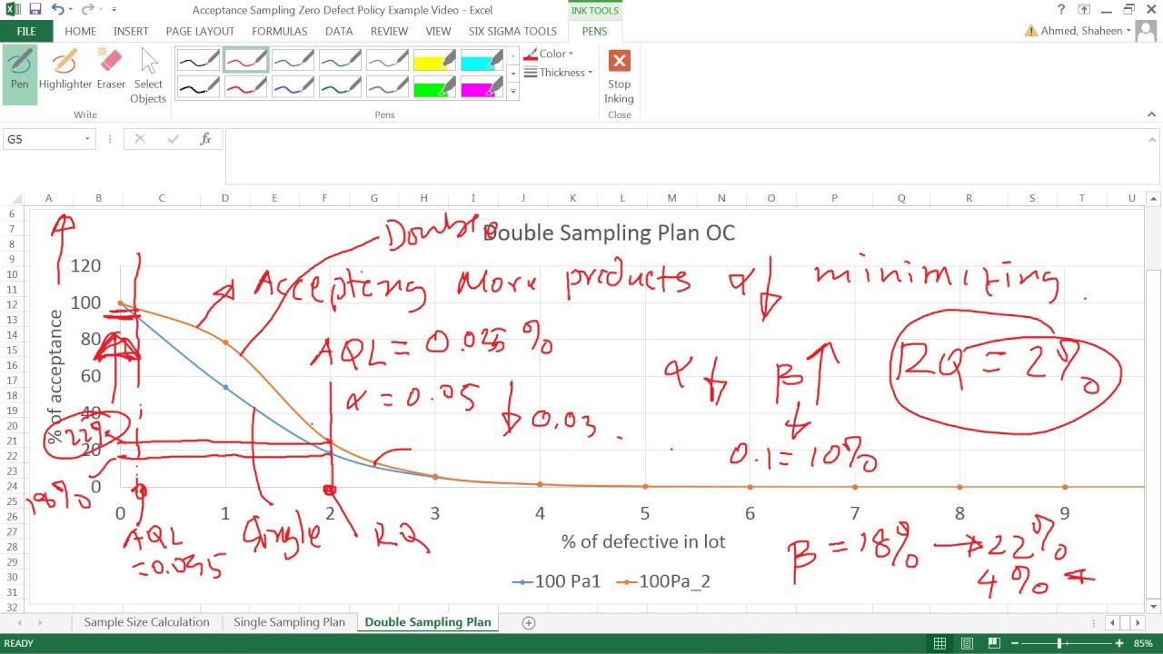
Task: Open the FORMULAS ribbon tab
Action: 280,31
